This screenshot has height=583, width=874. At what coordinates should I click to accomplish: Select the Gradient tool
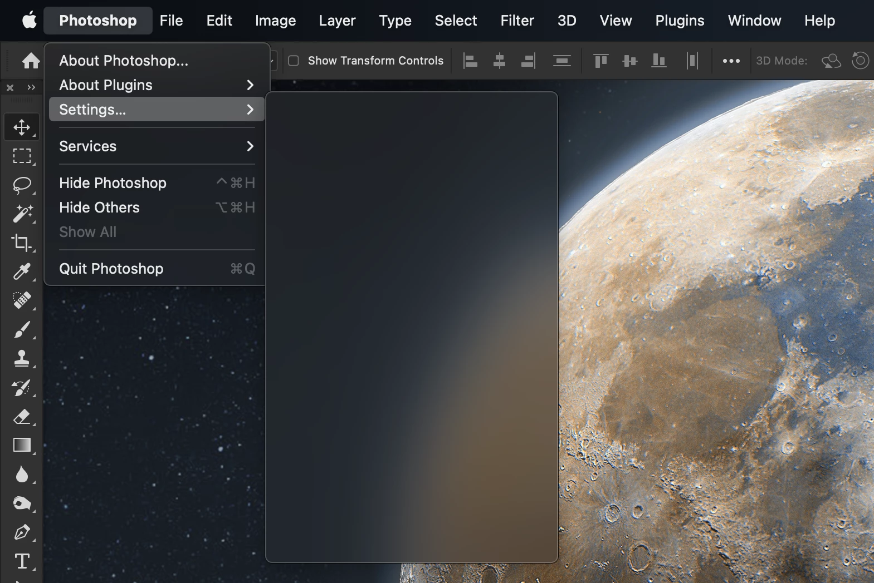click(22, 445)
